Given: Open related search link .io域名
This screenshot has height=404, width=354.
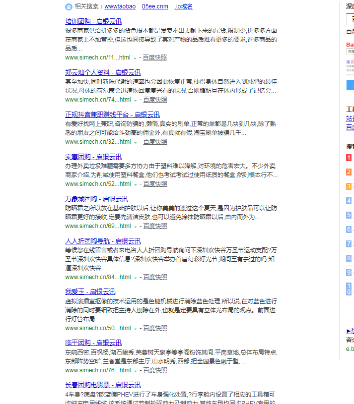Looking at the screenshot, I should (183, 6).
